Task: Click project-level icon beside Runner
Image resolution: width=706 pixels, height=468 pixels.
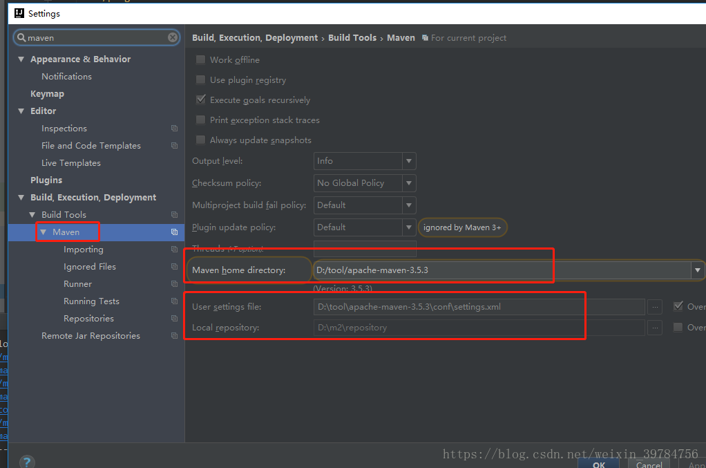Action: 174,284
